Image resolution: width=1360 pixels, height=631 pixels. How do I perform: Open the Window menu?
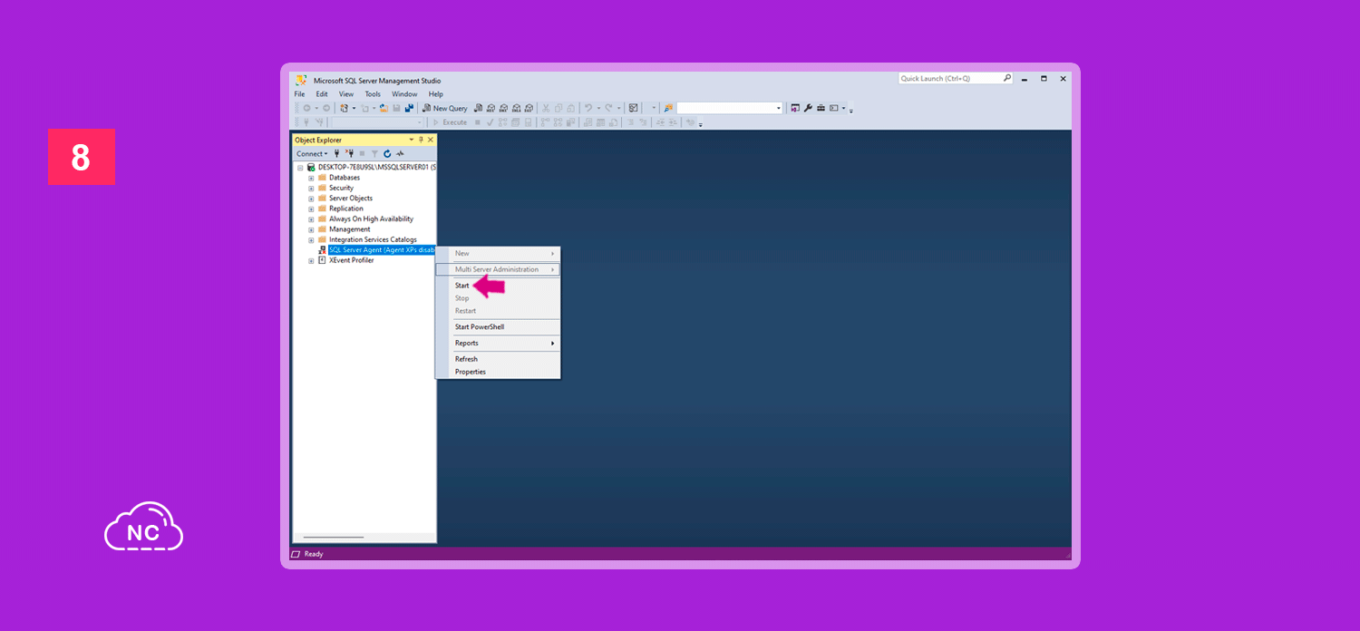(404, 94)
